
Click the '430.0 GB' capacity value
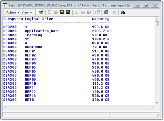(x=101, y=55)
